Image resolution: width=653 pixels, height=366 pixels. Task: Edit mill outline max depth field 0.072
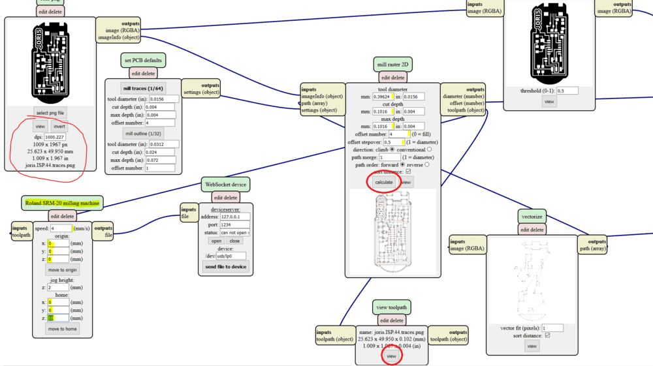coord(160,160)
